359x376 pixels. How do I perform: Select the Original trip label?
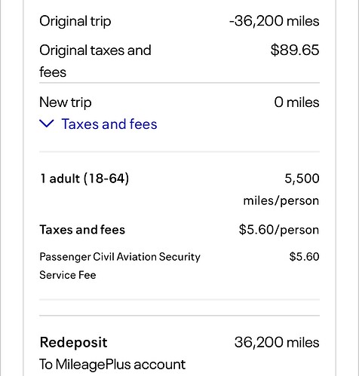(75, 22)
